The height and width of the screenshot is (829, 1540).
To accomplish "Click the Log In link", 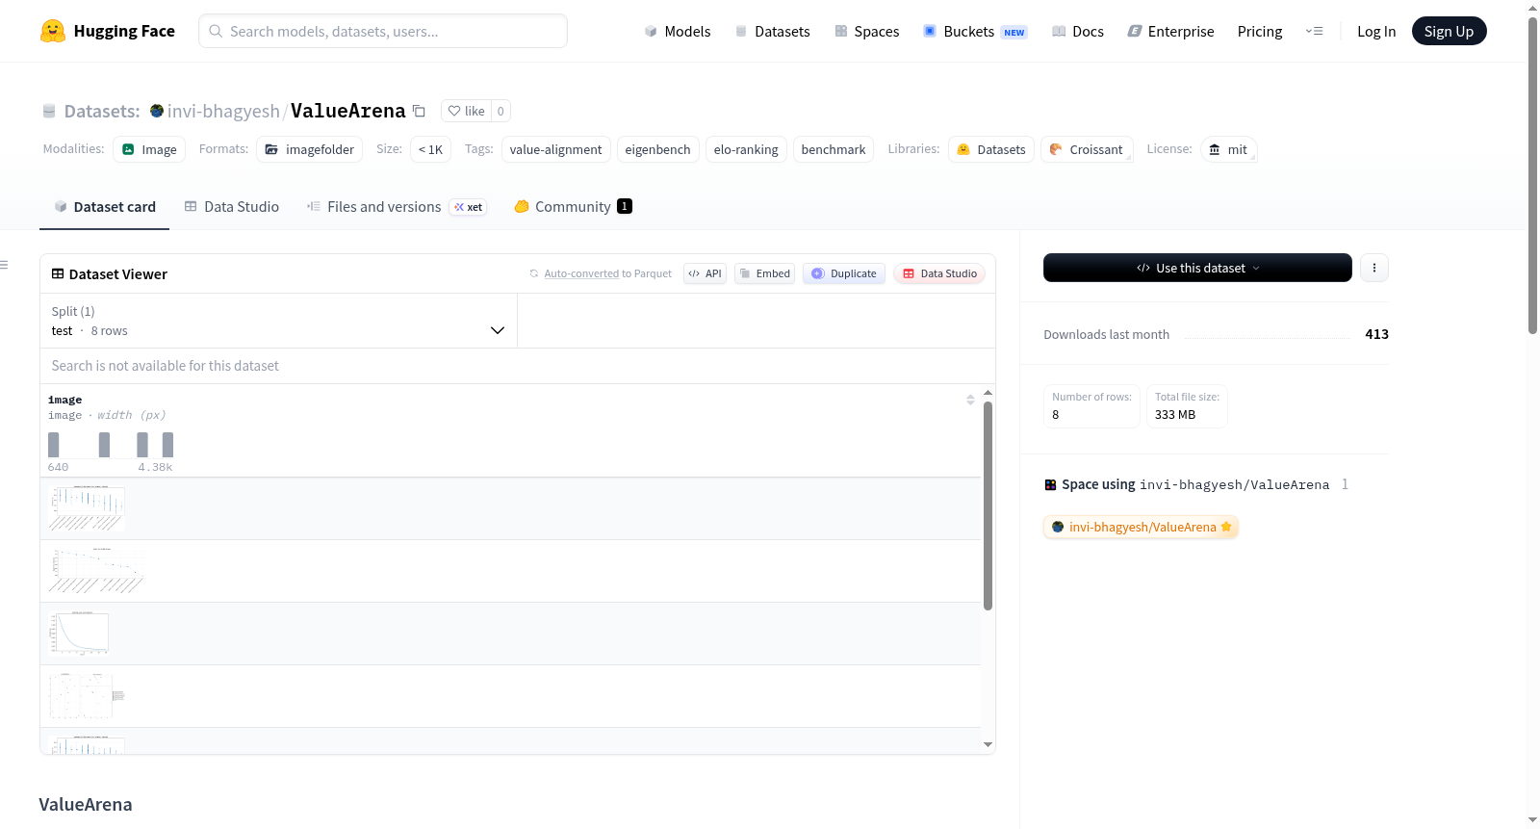I will [x=1376, y=31].
